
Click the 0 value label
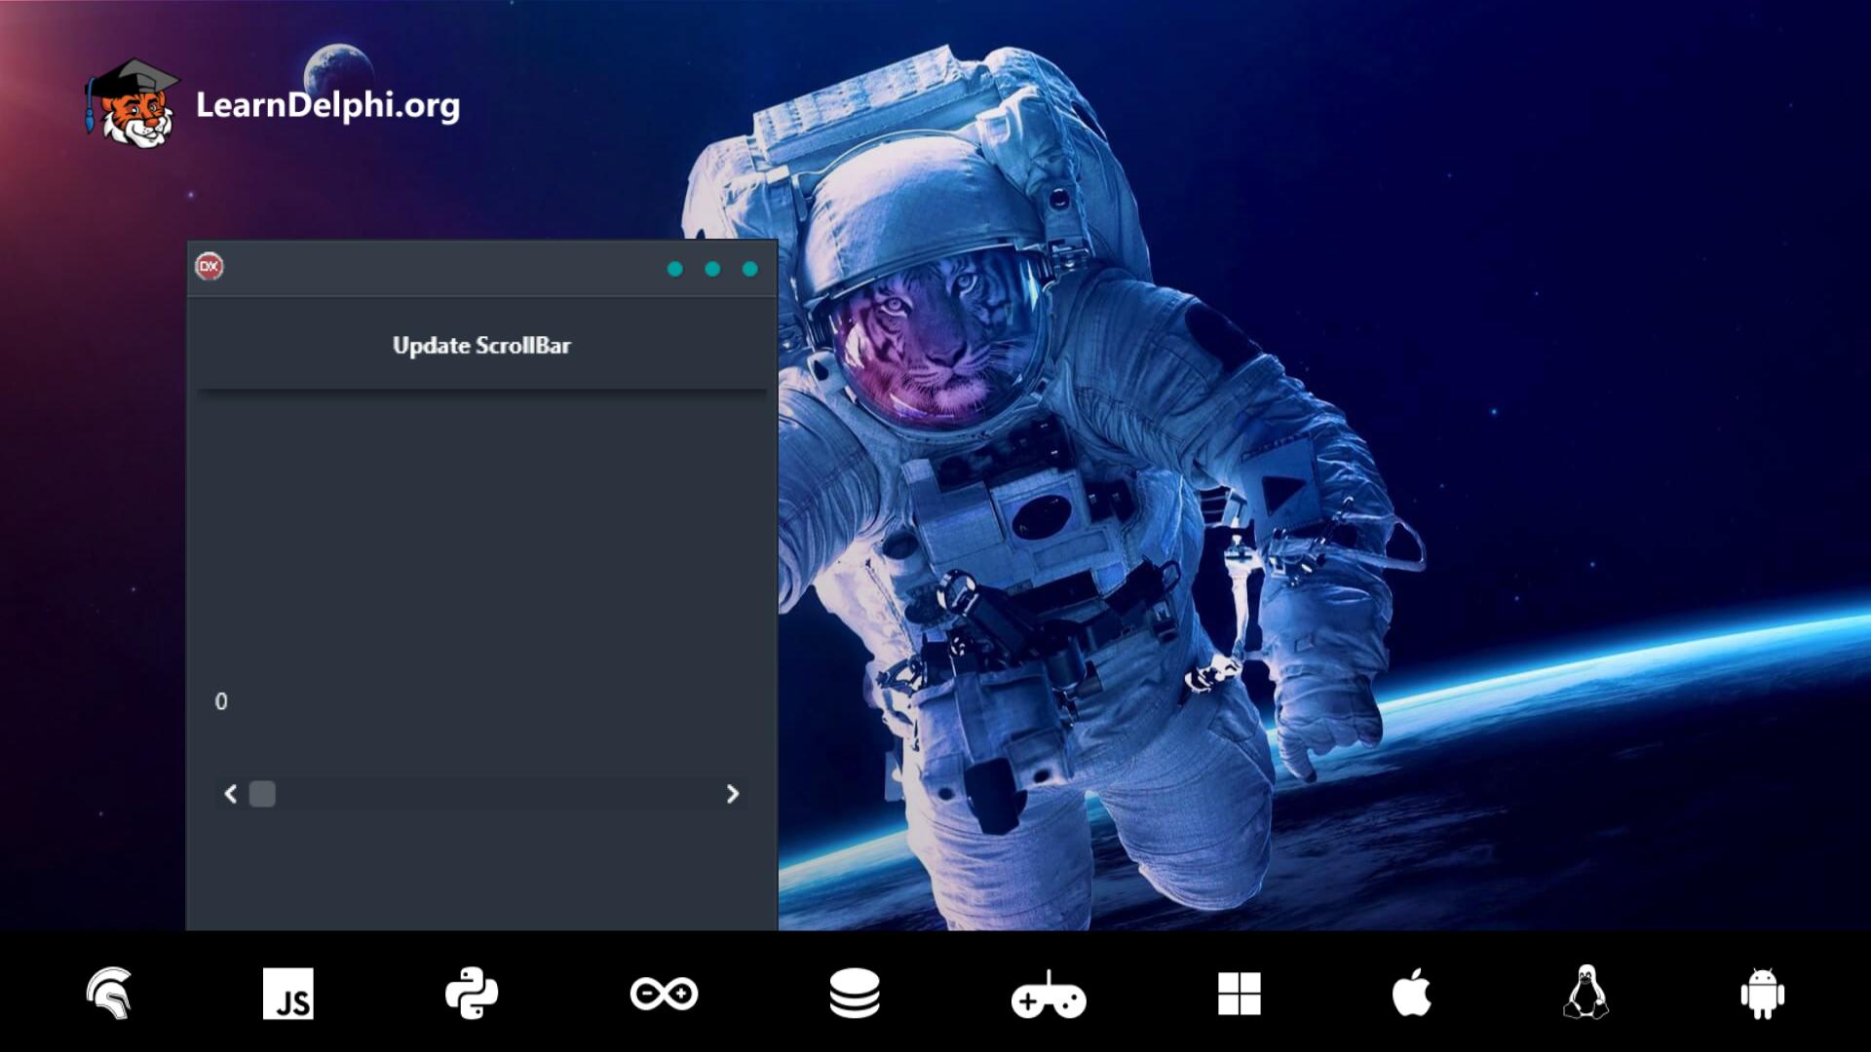click(x=219, y=701)
